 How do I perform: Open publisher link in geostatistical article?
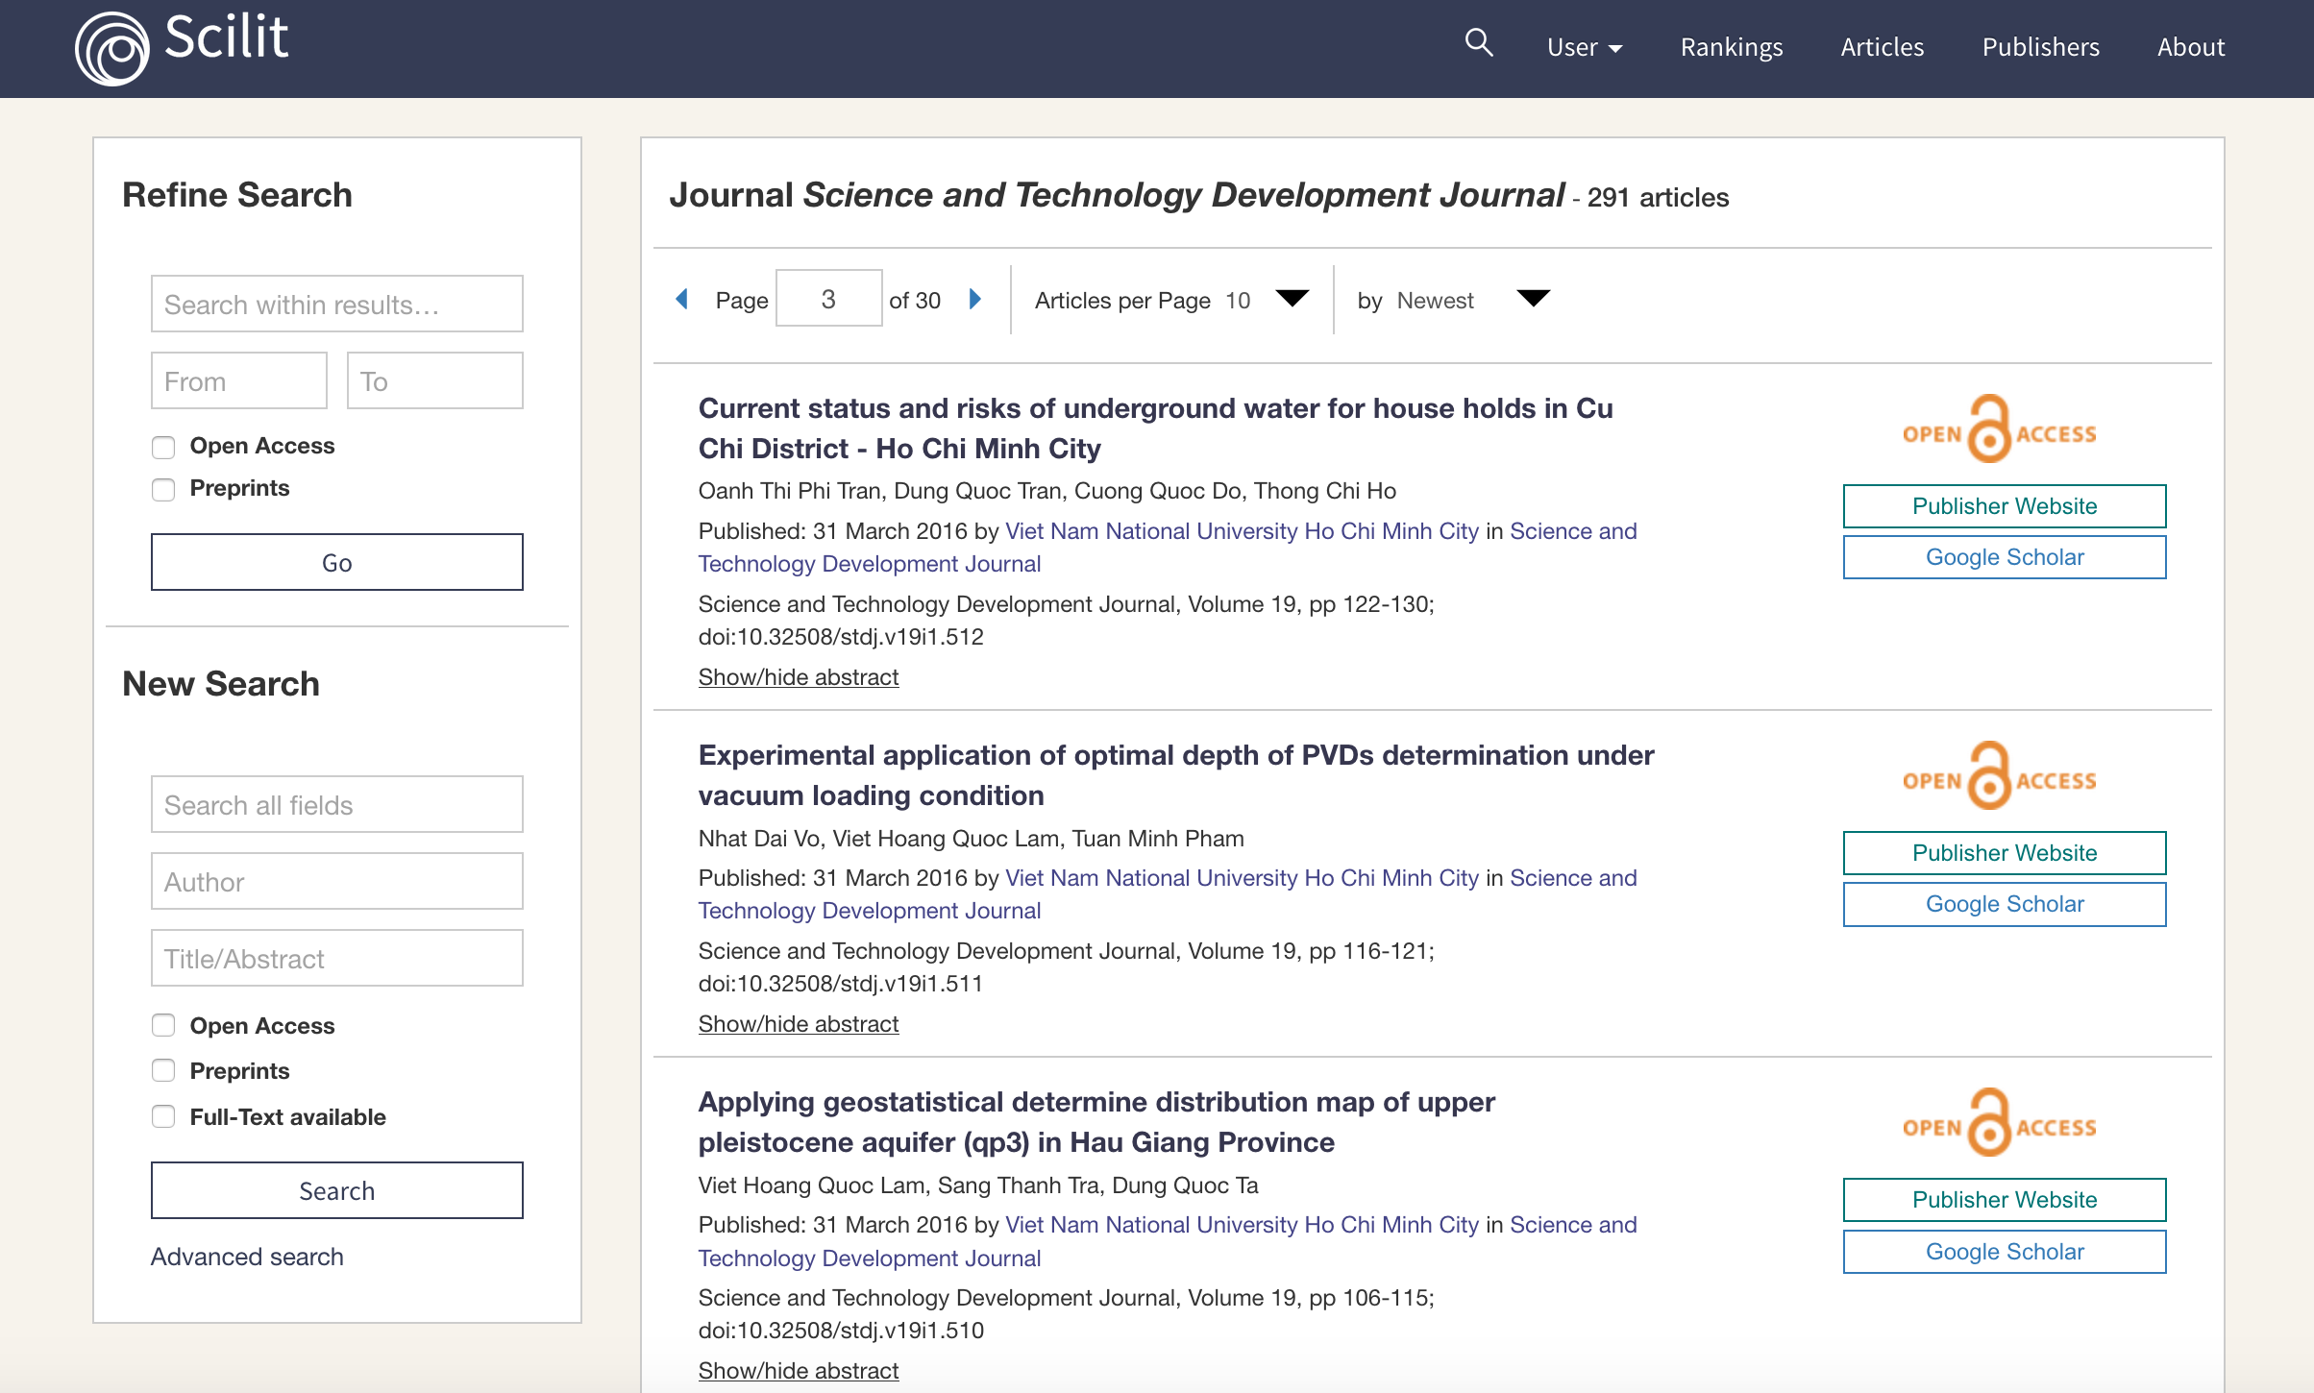point(1242,1225)
